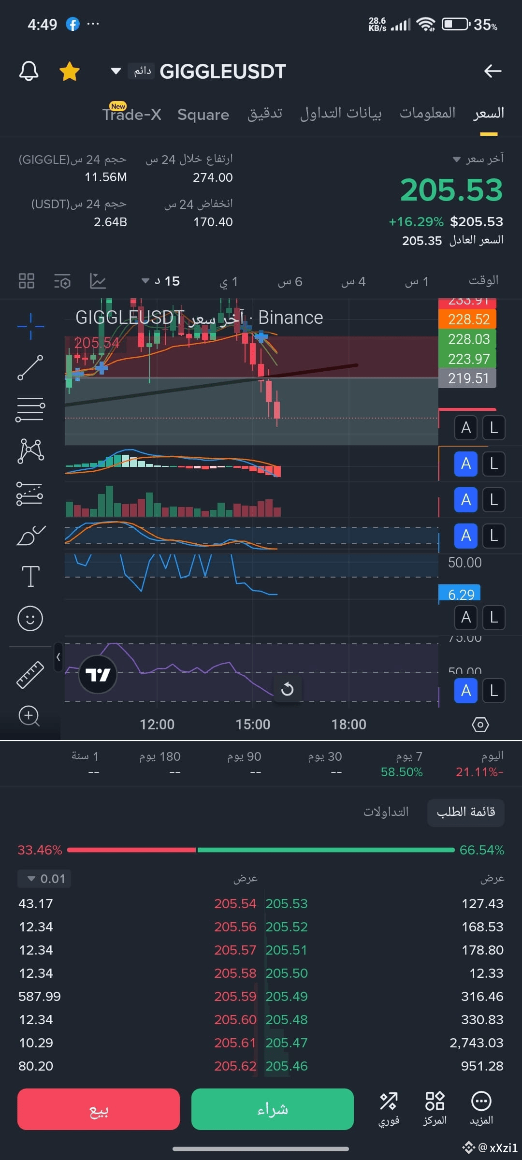Tap the battery indicator in status bar

tap(456, 24)
